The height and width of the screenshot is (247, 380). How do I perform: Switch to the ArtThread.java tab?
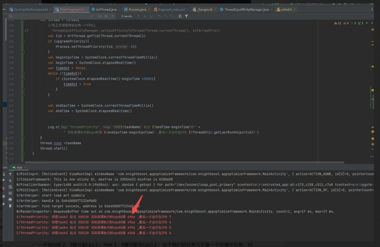[x=106, y=9]
